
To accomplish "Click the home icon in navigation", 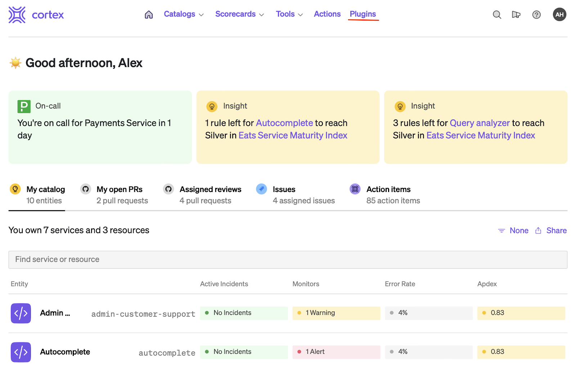I will [149, 14].
